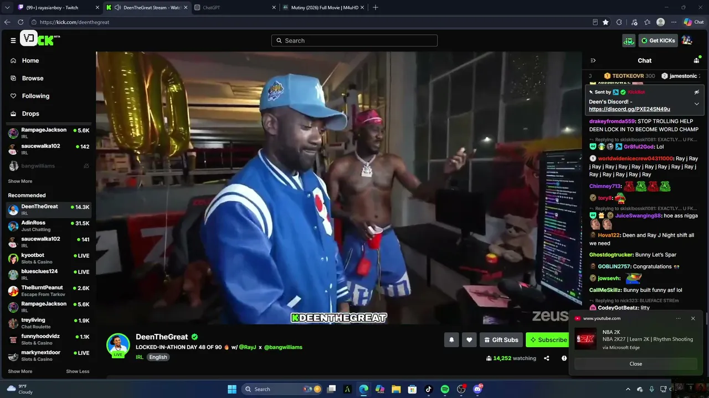Collapse the chat panel with arrow icon

tap(593, 61)
